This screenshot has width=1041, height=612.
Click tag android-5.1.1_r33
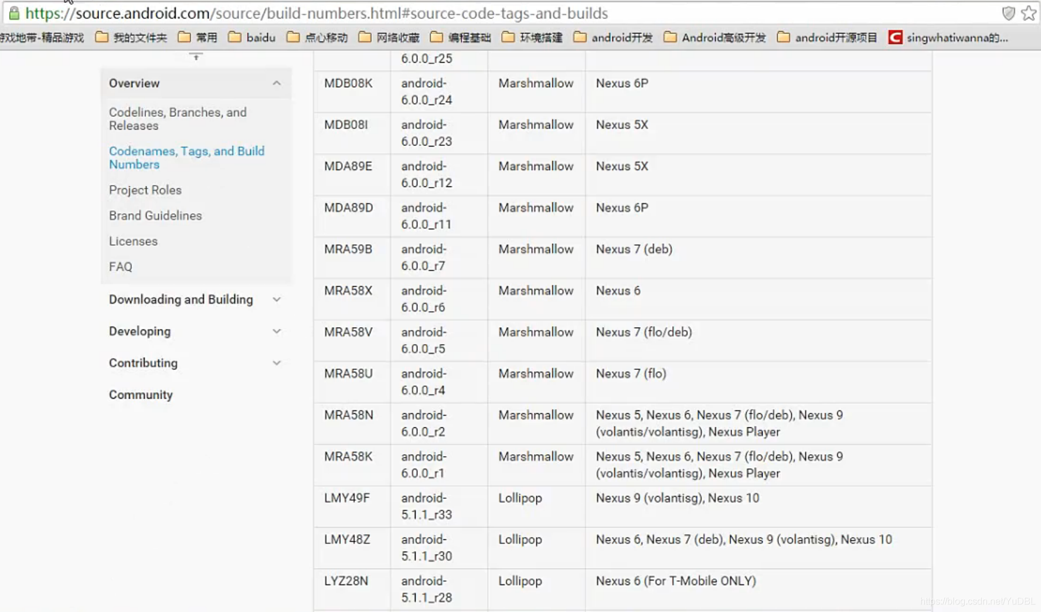pyautogui.click(x=427, y=506)
